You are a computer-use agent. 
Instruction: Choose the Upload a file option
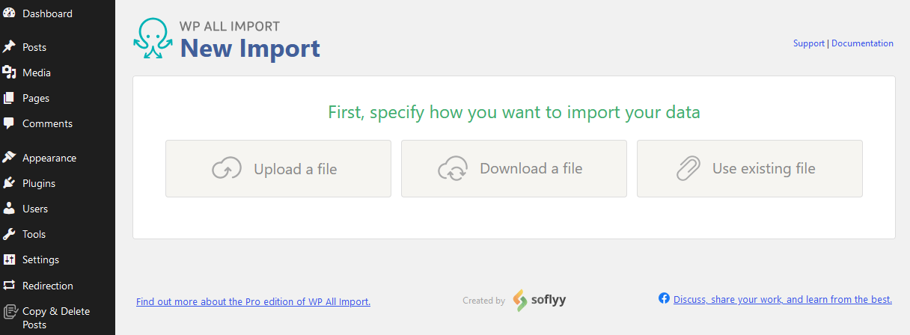point(278,169)
